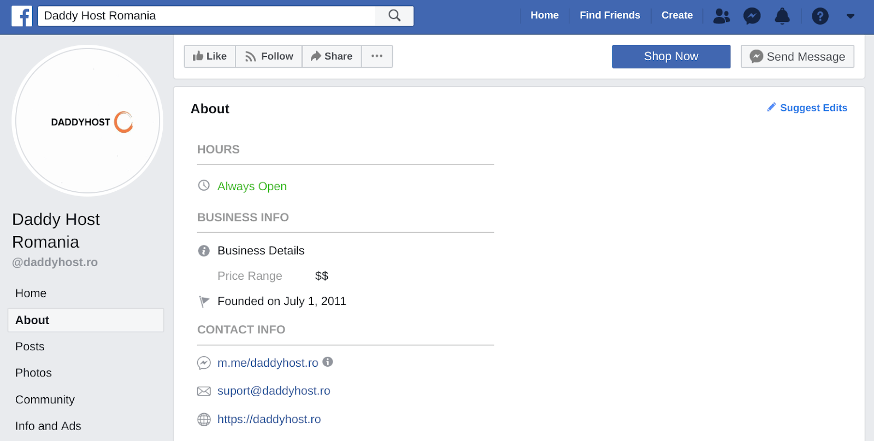
Task: Click the Daddy Host Romania search field
Action: (x=206, y=16)
